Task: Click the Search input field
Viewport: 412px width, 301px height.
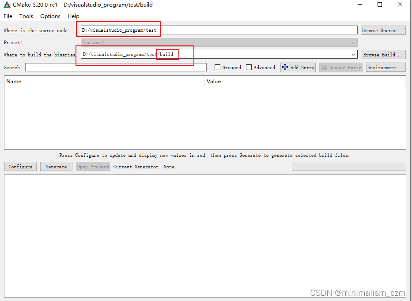Action: [x=116, y=67]
